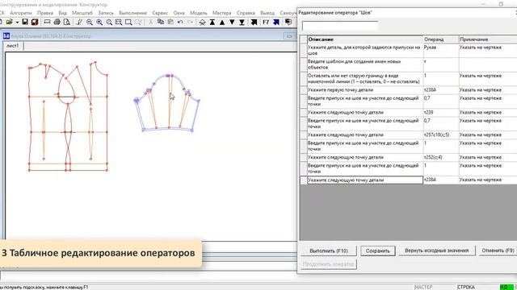The width and height of the screenshot is (517, 290).
Task: Click the bodice pattern drawing on canvas
Action: [x=68, y=116]
